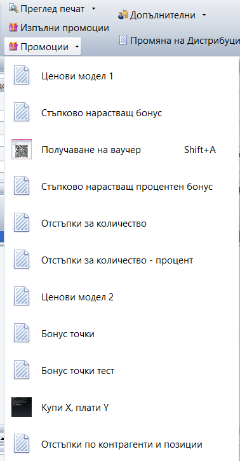Click the gift icon on Изпълни промоции
The height and width of the screenshot is (461, 240).
[x=13, y=28]
